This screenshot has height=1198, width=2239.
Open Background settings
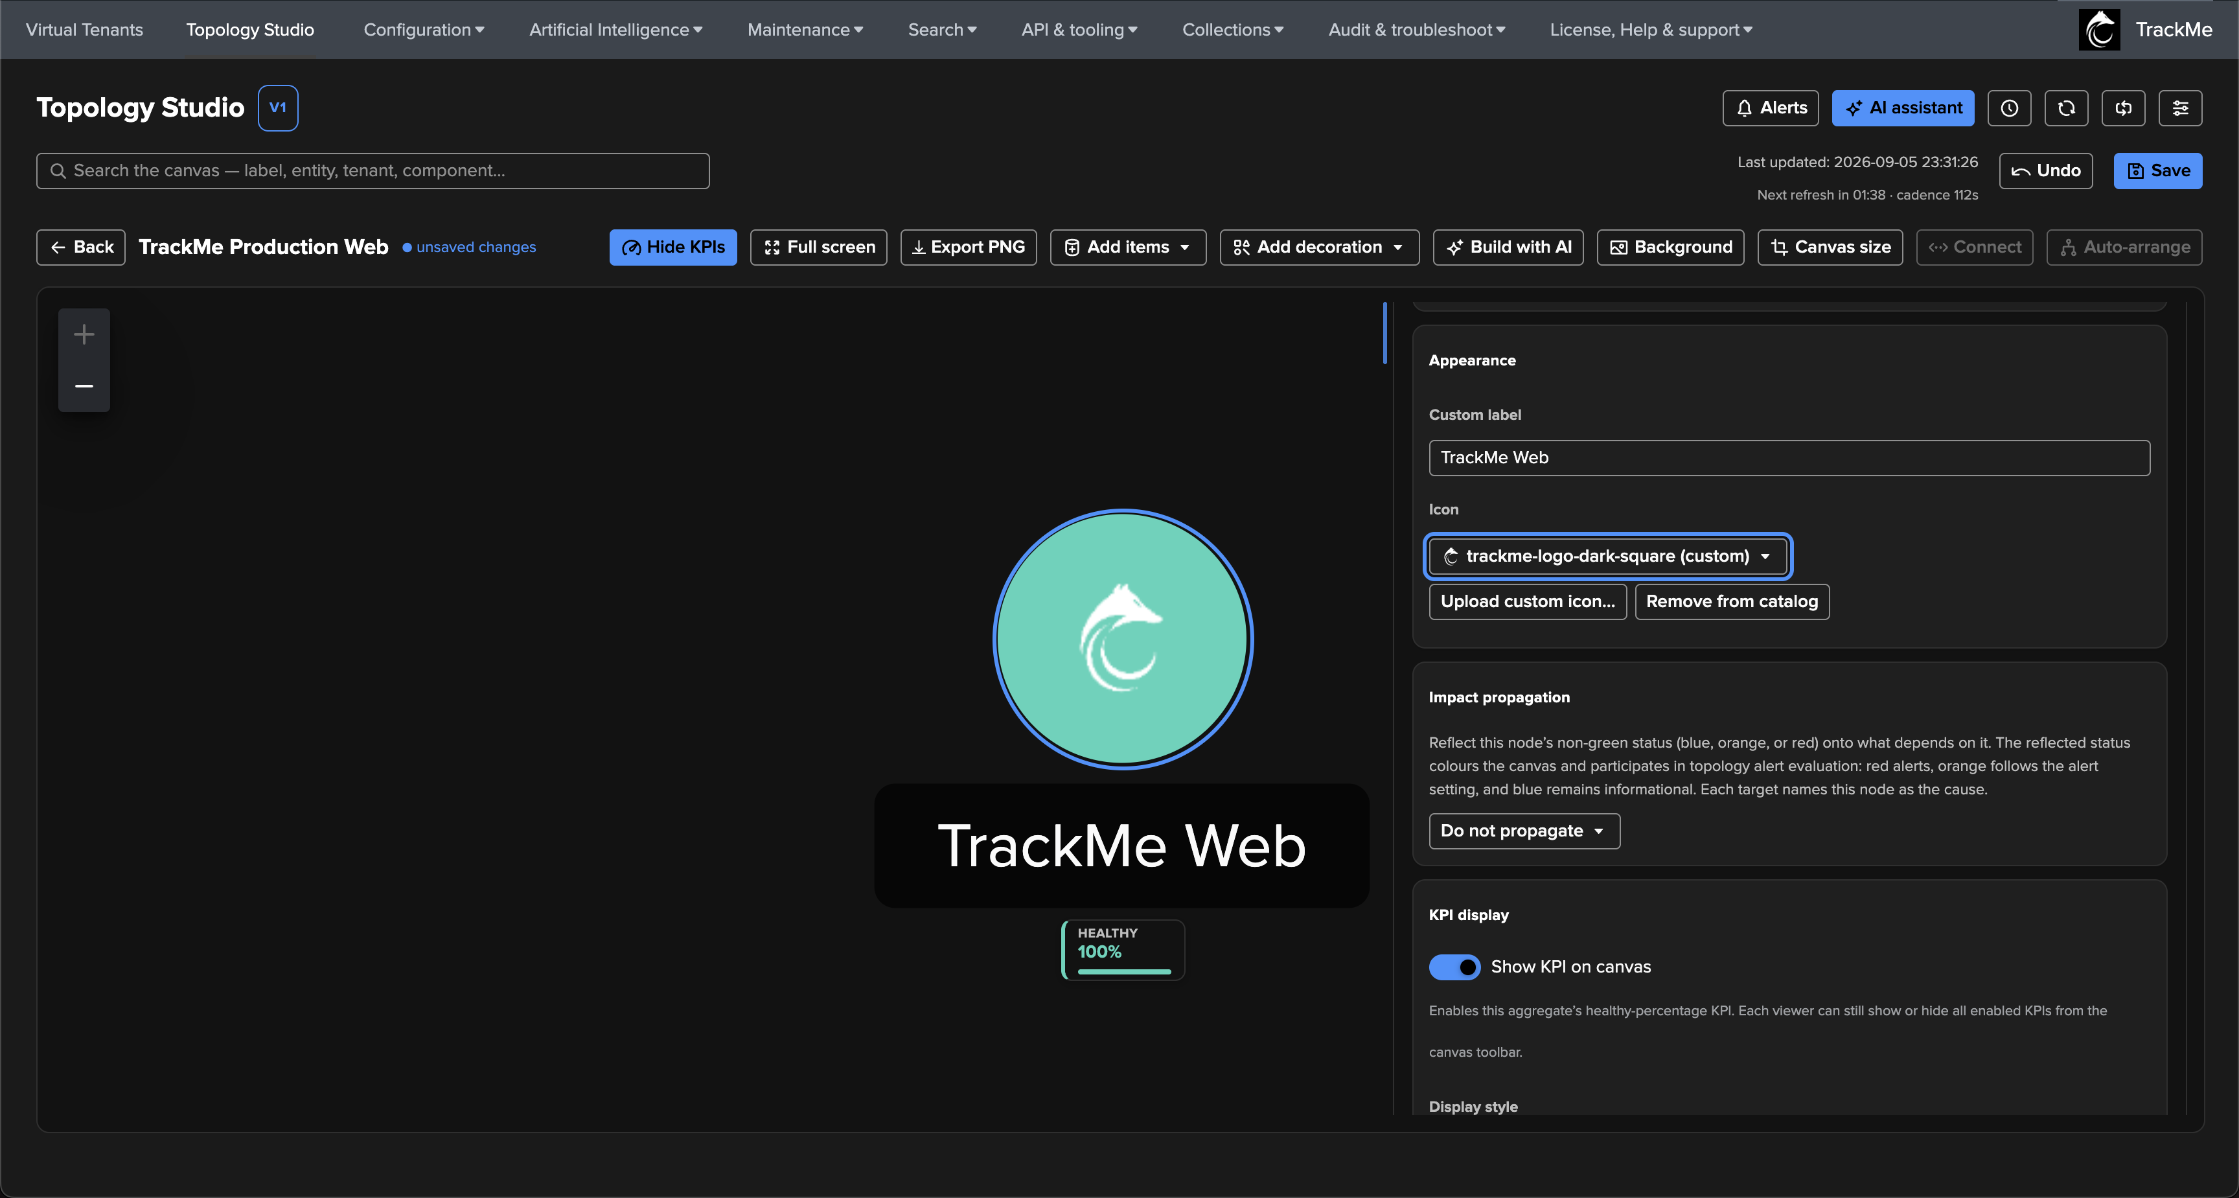[x=1670, y=247]
